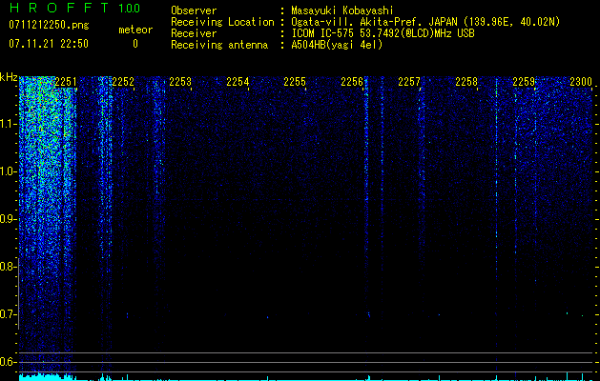Select the ICOM IC-575 receiver frequency text
This screenshot has height=381, width=600.
383,33
